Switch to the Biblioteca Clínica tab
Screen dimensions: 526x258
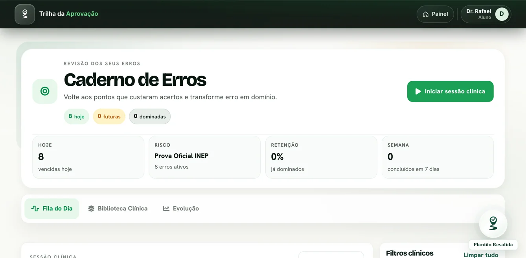pos(118,209)
